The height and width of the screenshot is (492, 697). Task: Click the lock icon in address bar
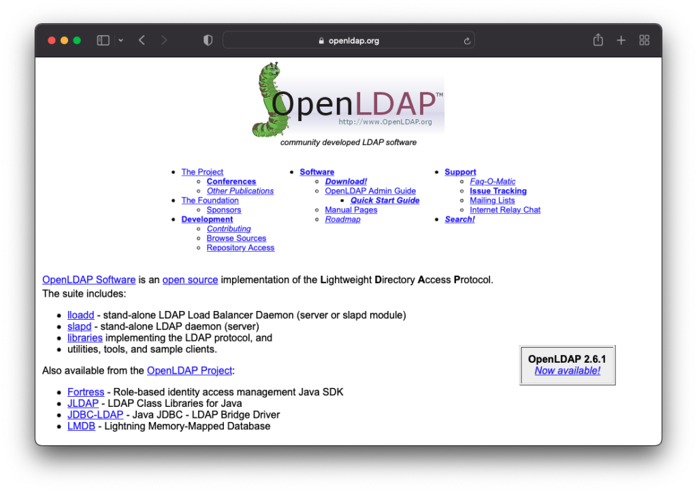321,41
